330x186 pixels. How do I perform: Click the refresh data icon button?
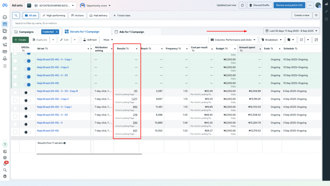(243, 5)
